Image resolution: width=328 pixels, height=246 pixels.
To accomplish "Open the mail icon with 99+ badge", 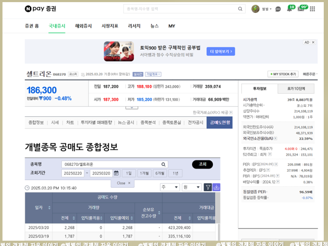I will pyautogui.click(x=301, y=9).
